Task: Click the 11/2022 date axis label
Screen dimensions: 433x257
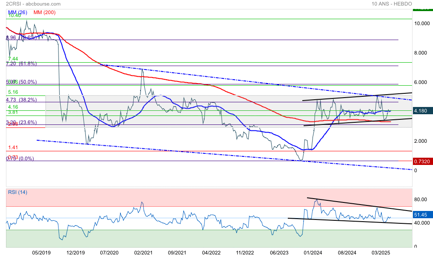Action: 245,253
